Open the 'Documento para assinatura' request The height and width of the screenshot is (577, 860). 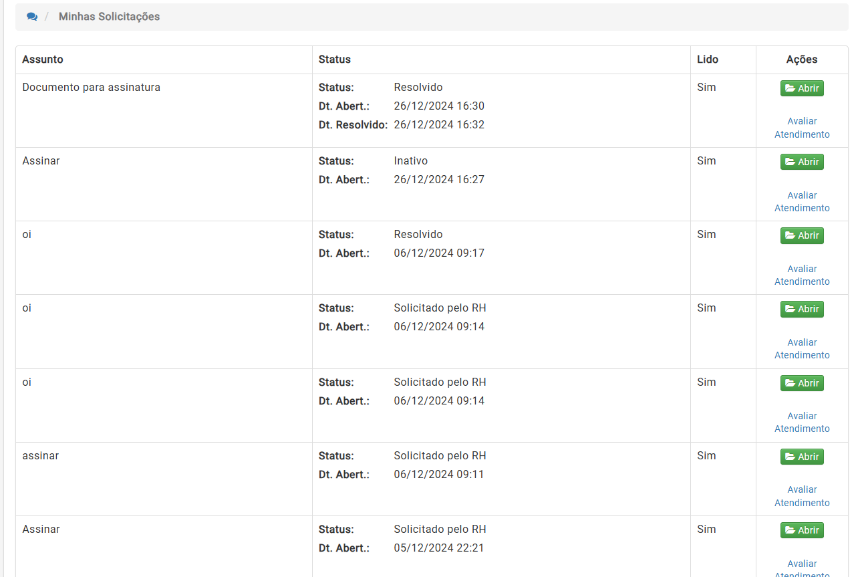802,88
